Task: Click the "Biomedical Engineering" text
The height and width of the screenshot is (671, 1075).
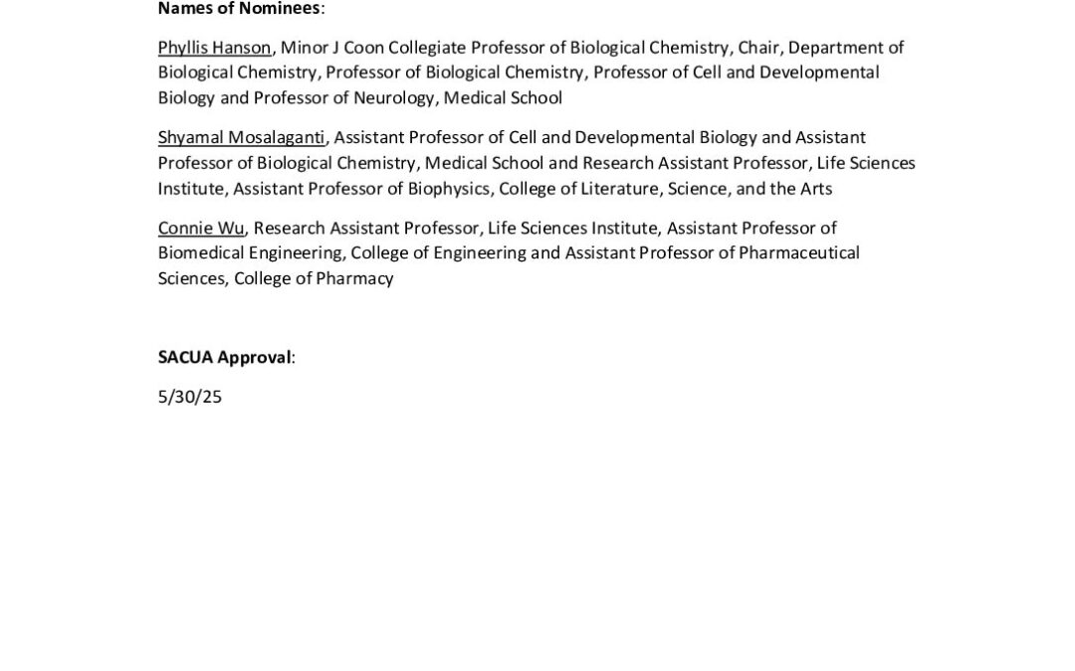Action: pos(249,252)
